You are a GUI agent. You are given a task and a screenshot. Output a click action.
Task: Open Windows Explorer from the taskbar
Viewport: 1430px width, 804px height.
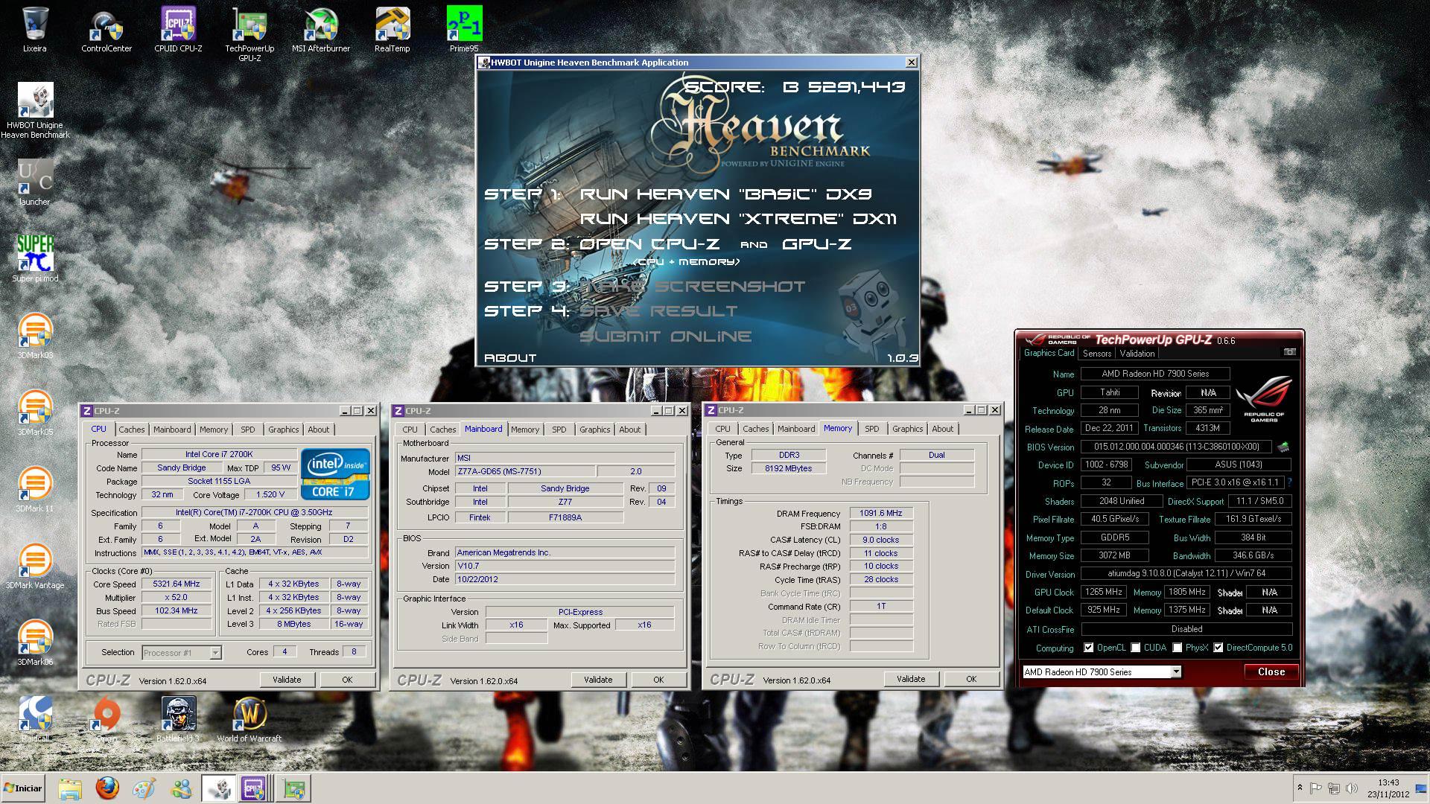tap(70, 788)
